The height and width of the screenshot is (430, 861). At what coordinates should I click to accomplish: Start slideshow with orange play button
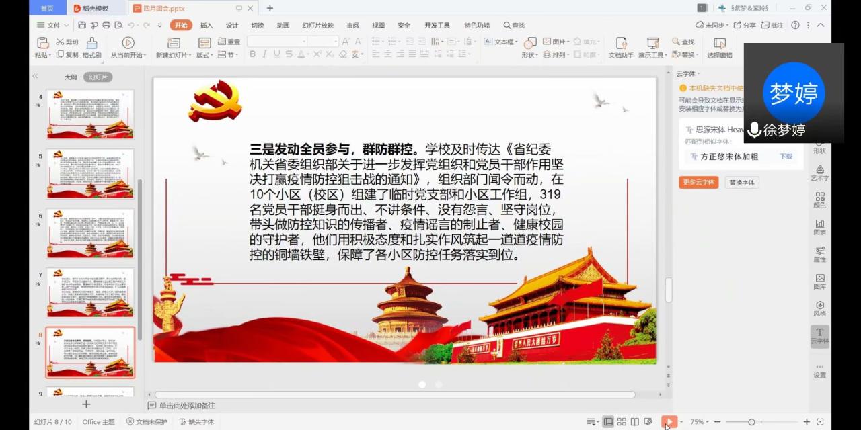pos(669,422)
